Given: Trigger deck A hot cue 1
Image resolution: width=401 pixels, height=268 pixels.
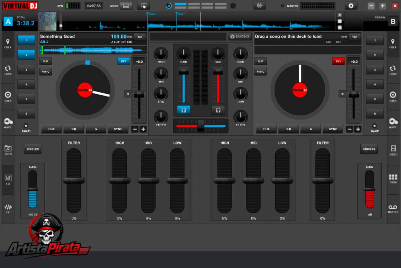Looking at the screenshot, I should (x=26, y=40).
